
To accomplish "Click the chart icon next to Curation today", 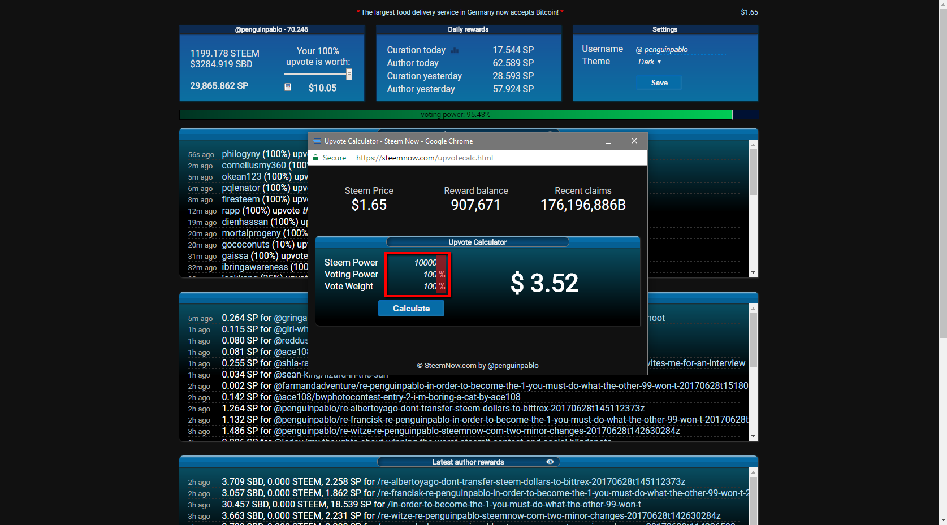I will [x=455, y=50].
